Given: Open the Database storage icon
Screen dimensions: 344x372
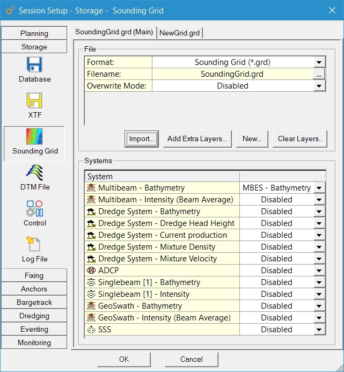Looking at the screenshot, I should pyautogui.click(x=34, y=65).
